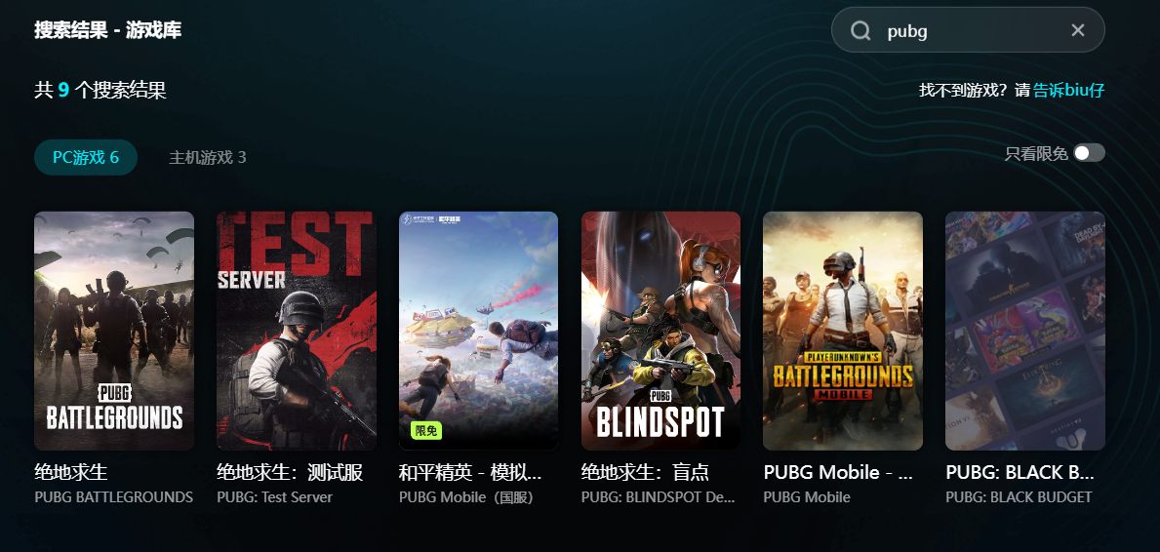Viewport: 1160px width, 552px height.
Task: Open the PUBG Test Server cover
Action: point(297,331)
